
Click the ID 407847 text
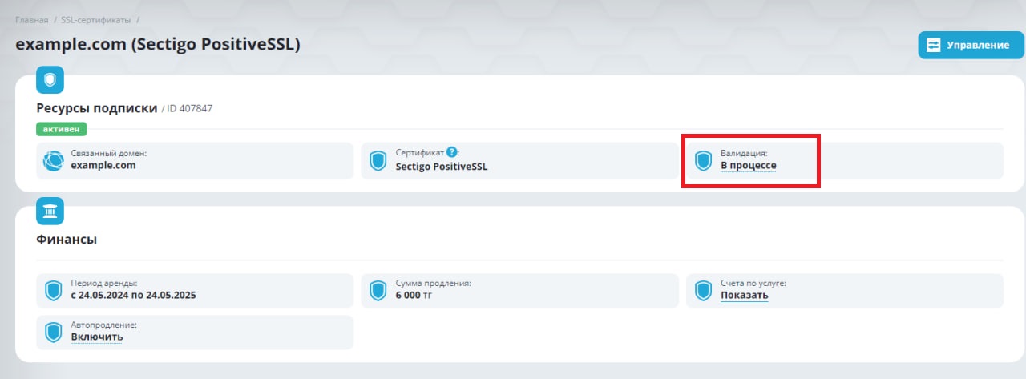pos(189,108)
